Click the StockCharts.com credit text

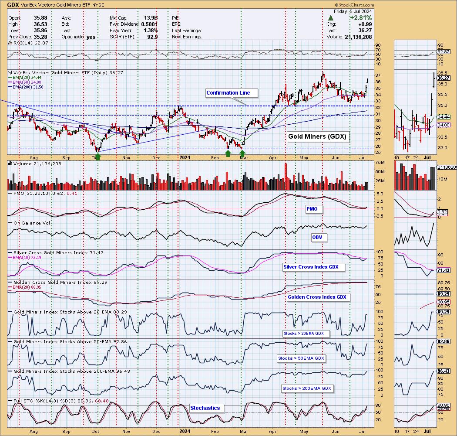click(x=354, y=5)
